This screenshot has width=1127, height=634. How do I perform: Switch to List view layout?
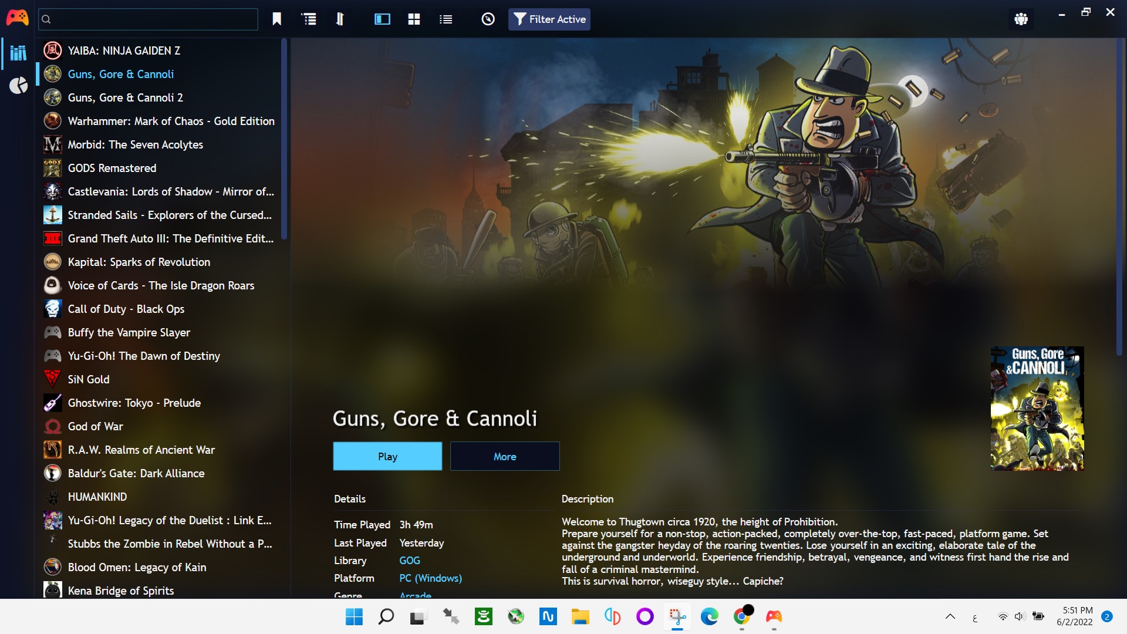tap(446, 19)
